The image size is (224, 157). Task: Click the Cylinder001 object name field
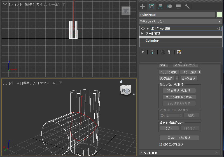177,15
